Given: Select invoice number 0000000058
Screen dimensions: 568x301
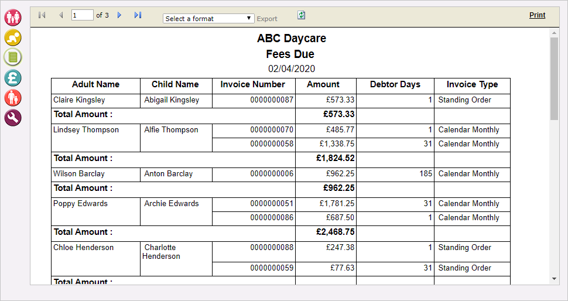Looking at the screenshot, I should (x=272, y=144).
